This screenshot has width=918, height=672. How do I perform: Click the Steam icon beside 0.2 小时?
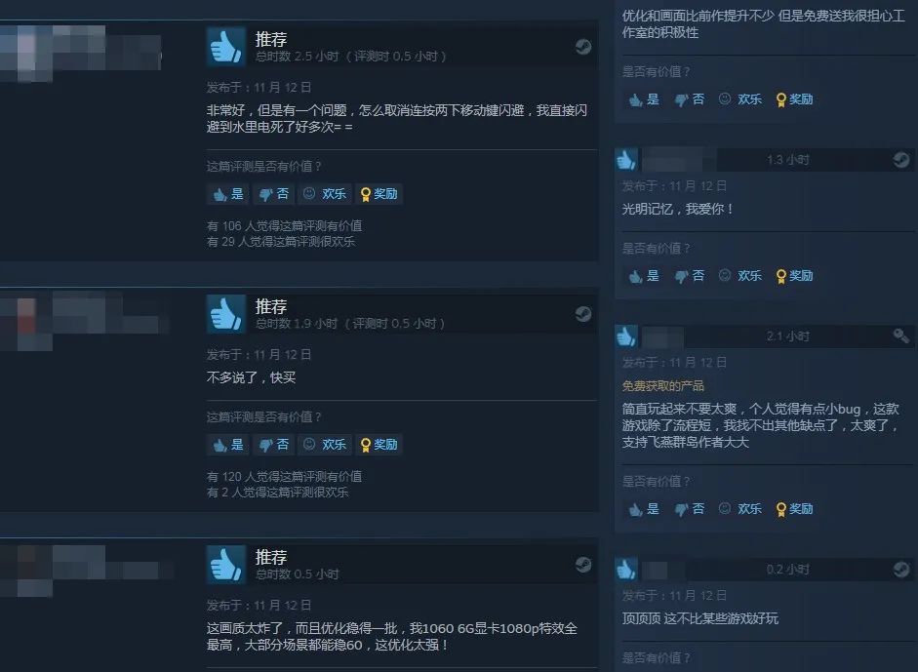pyautogui.click(x=901, y=569)
